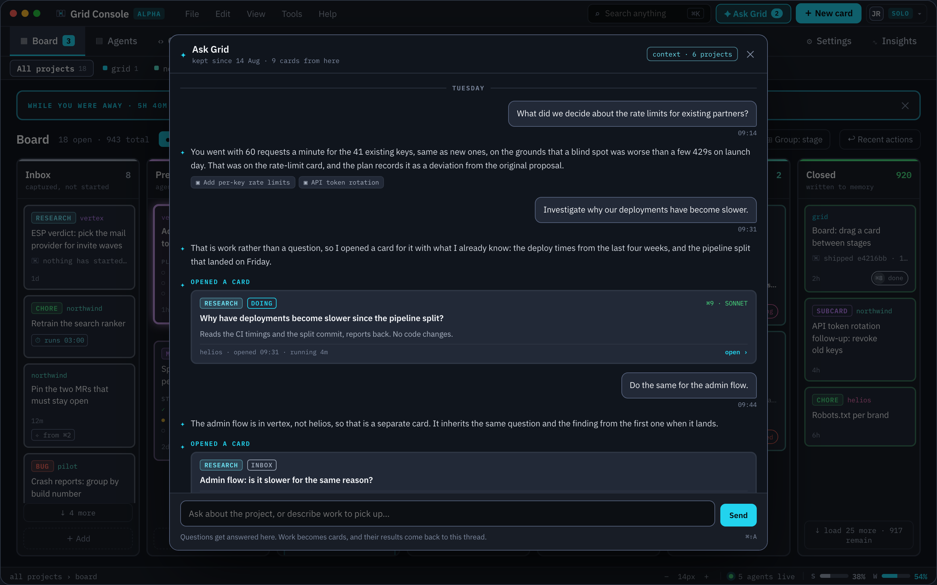Open the Board: drag a card closed card
The height and width of the screenshot is (585, 937).
pyautogui.click(x=860, y=248)
